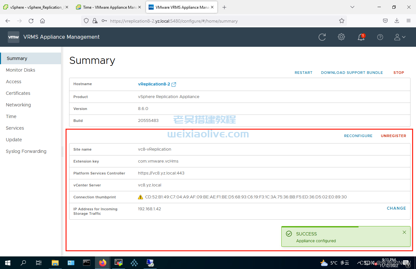The image size is (416, 269).
Task: Go to the browser home page icon
Action: click(x=42, y=21)
